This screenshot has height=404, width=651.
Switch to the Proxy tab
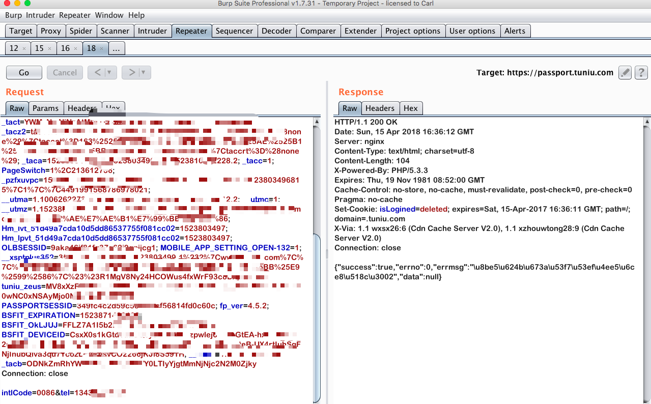51,31
